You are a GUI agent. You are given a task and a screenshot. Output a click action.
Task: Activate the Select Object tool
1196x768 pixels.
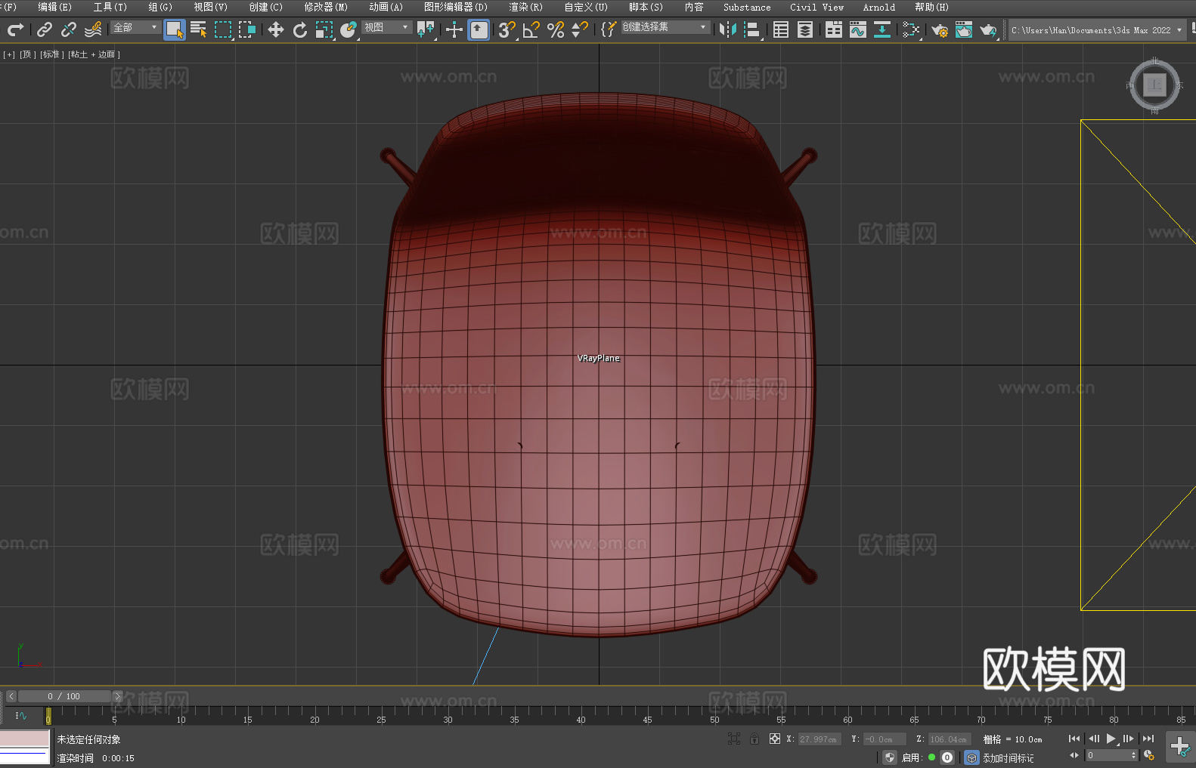click(175, 29)
